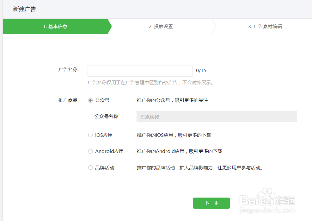Click description 推广你的品牌活动，扩大品牌影响力

(175, 167)
